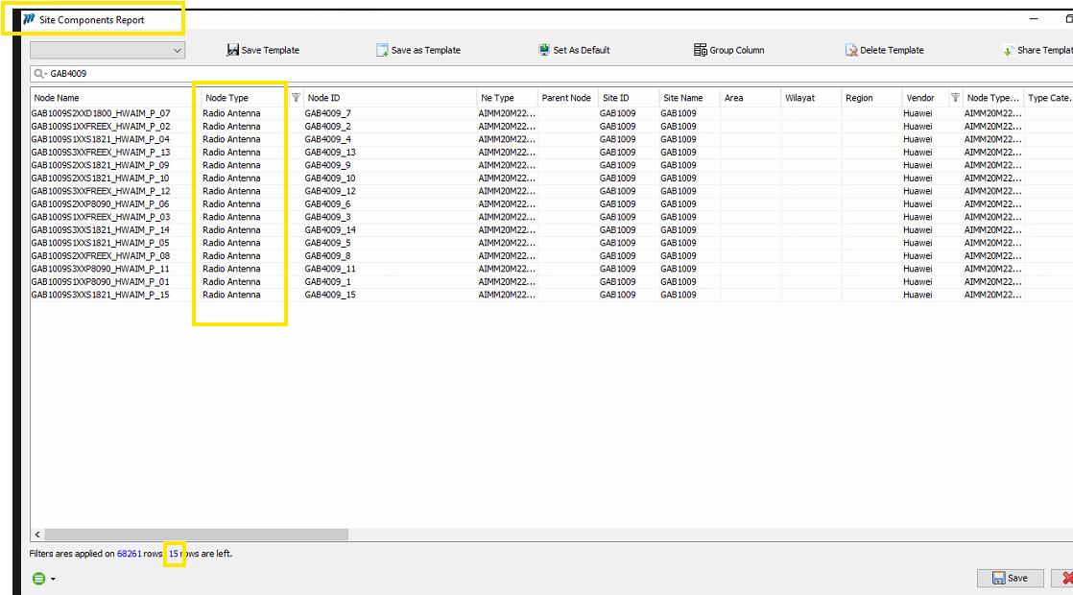This screenshot has height=595, width=1073.
Task: Click the Node Type column filter icon
Action: pos(296,98)
